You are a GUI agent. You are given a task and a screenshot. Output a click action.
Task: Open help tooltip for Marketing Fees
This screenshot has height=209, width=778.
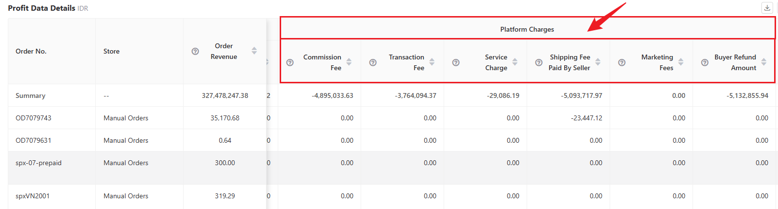622,62
